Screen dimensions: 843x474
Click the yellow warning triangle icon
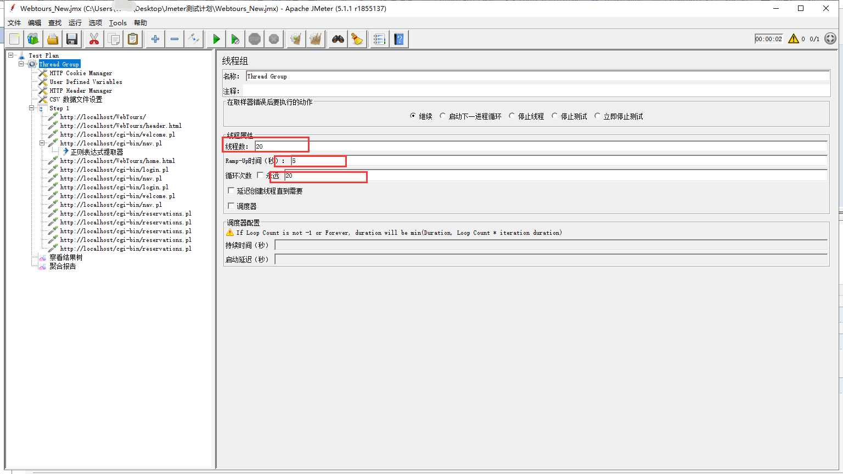794,38
